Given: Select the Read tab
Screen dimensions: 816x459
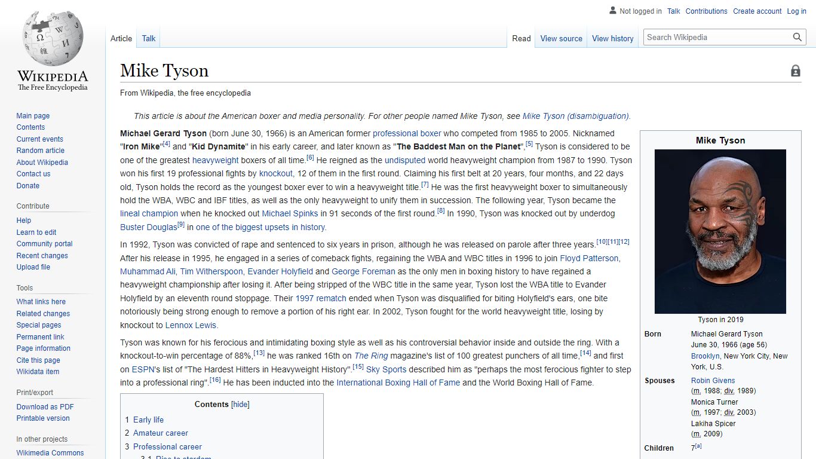Looking at the screenshot, I should coord(521,38).
